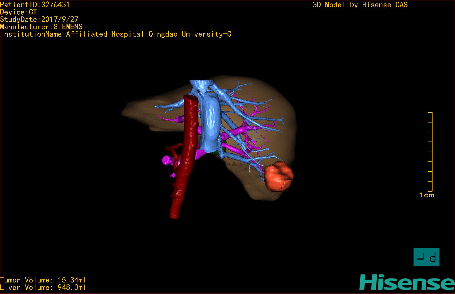Click the InstitutionName Affiliated Hospital text
The width and height of the screenshot is (455, 294).
pyautogui.click(x=115, y=34)
